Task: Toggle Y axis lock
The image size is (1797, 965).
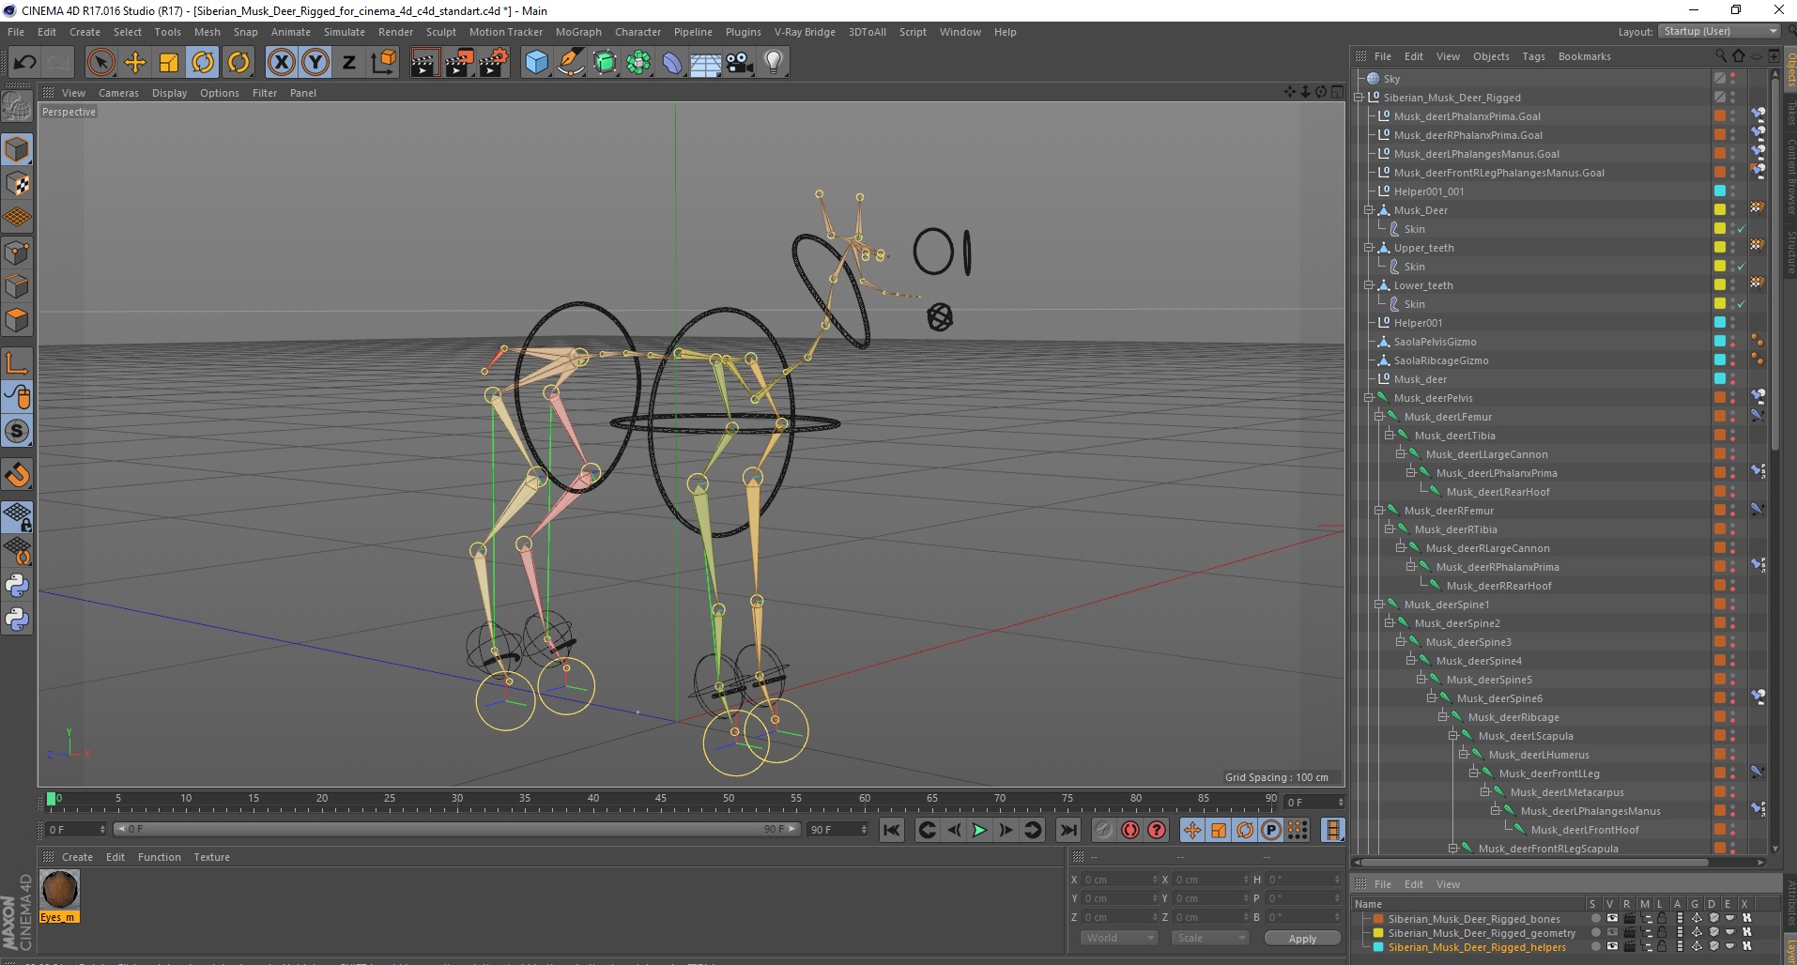Action: pos(315,62)
